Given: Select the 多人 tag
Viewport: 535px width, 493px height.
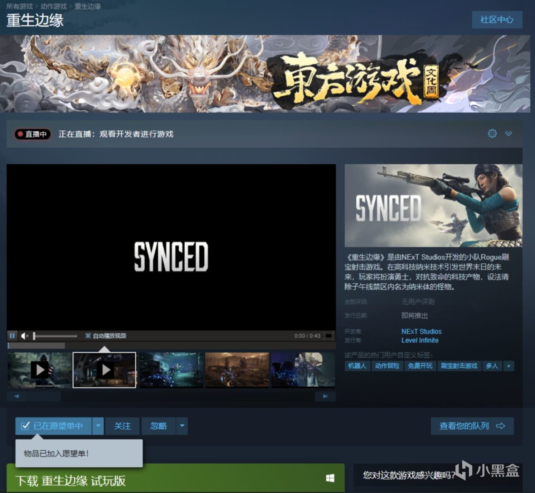Looking at the screenshot, I should [492, 366].
